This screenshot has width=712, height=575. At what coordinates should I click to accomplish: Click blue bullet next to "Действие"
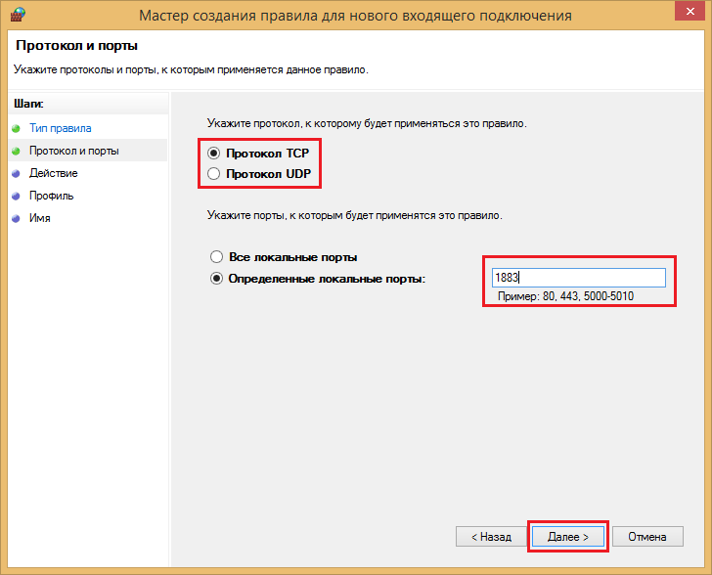click(16, 173)
